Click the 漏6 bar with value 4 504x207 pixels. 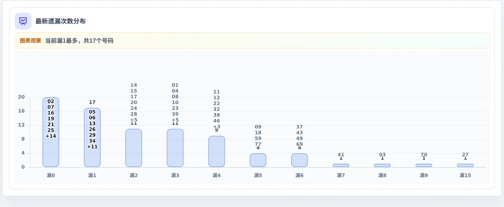[300, 160]
